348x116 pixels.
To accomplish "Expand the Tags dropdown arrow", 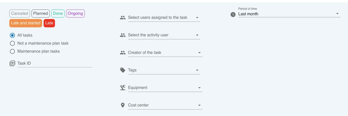I will click(197, 70).
